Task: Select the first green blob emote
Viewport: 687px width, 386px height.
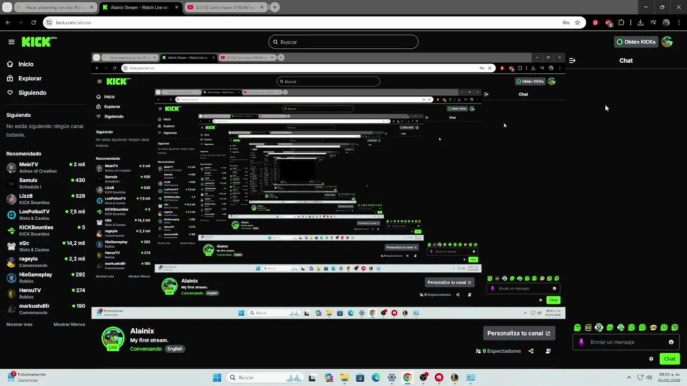Action: tap(578, 328)
